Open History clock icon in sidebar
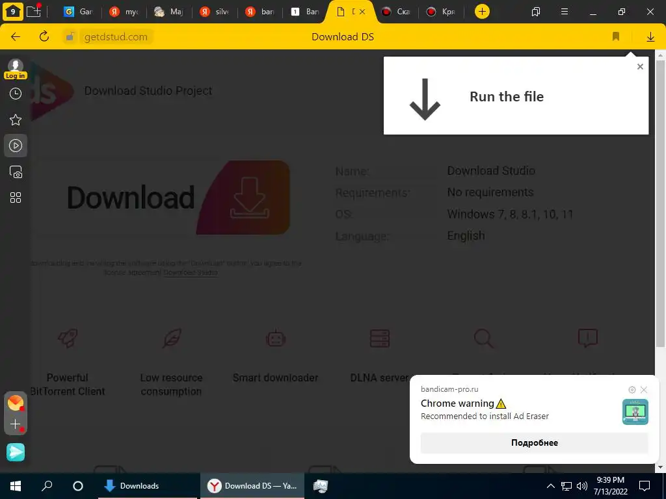 [x=16, y=94]
